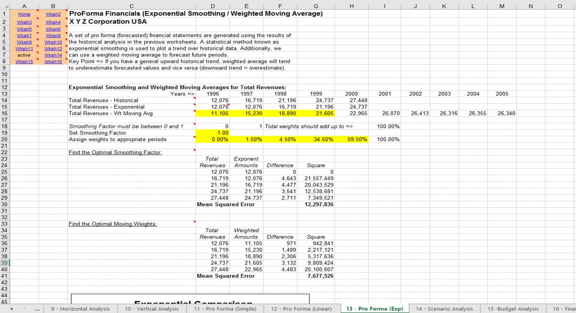Select the 13 - Pro Forma (Exp) tab

tap(375, 309)
